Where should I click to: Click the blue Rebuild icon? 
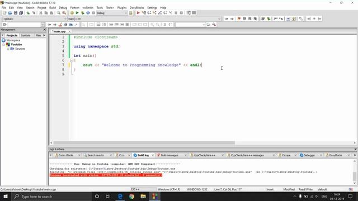pos(88,13)
